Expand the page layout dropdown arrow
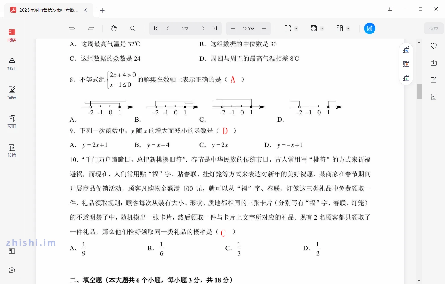The width and height of the screenshot is (445, 284). tap(348, 28)
